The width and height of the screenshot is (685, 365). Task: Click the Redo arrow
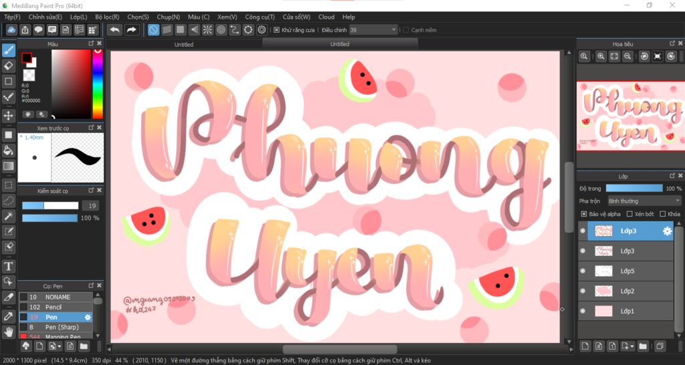130,29
